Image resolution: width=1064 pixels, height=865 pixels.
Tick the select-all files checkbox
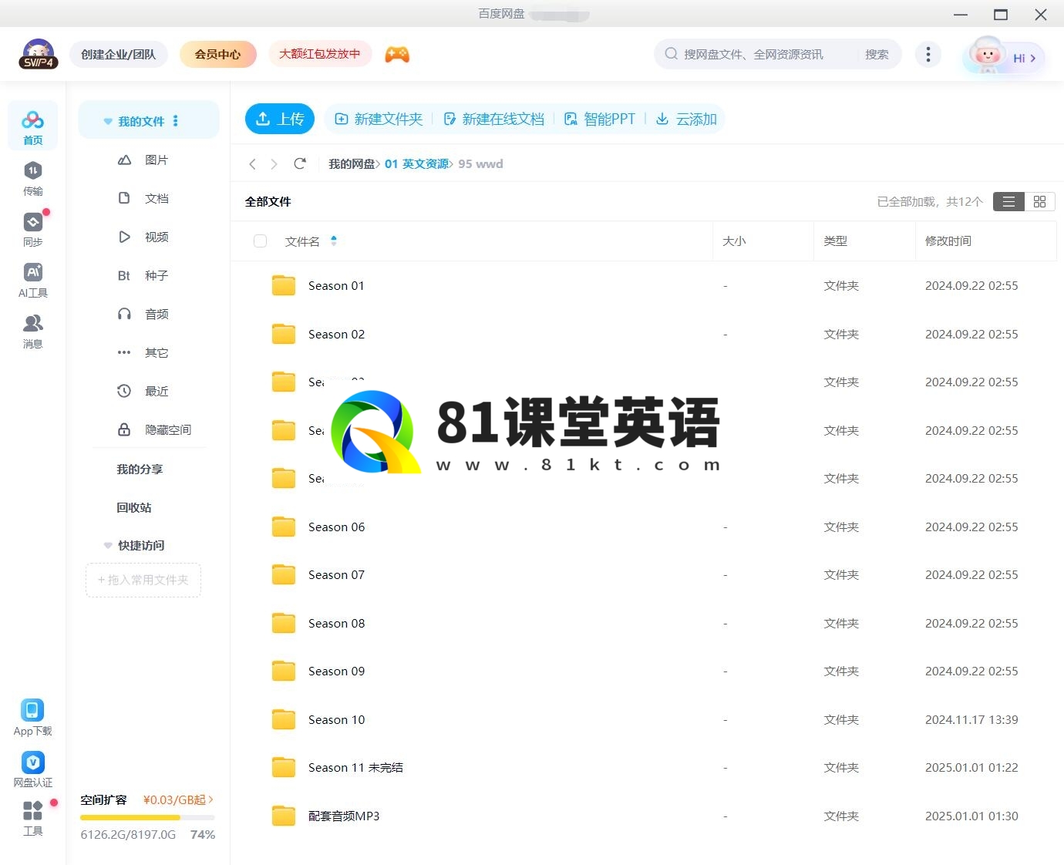(x=261, y=241)
